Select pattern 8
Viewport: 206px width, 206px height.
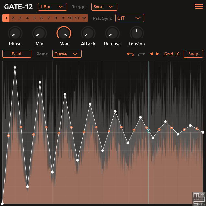tap(56, 18)
